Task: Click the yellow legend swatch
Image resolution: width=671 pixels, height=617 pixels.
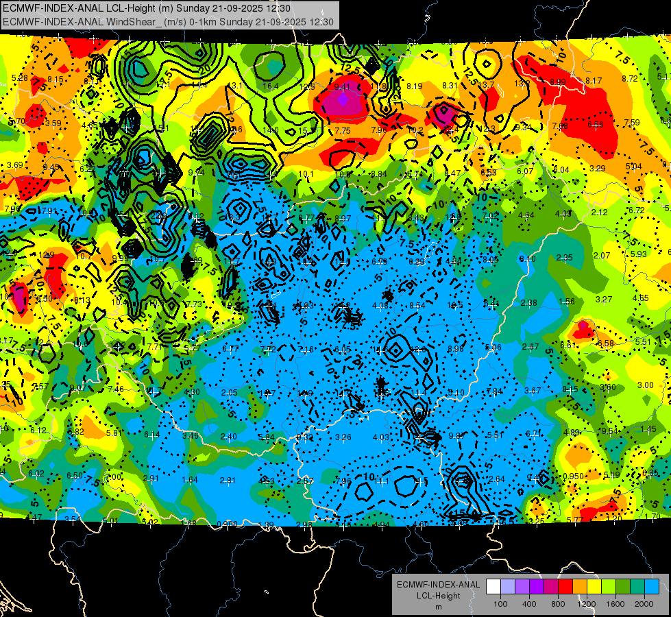Action: (x=594, y=586)
